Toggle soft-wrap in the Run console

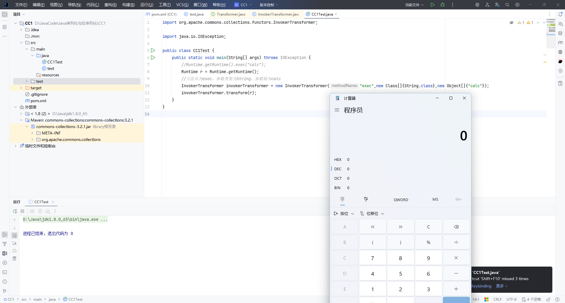(14, 235)
